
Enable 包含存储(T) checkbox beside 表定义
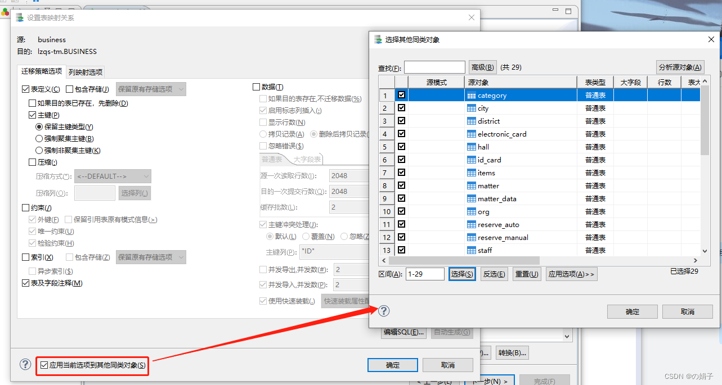coord(70,89)
